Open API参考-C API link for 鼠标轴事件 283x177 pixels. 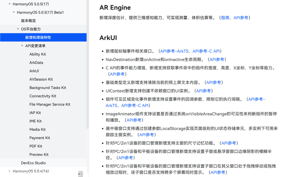coord(206,51)
